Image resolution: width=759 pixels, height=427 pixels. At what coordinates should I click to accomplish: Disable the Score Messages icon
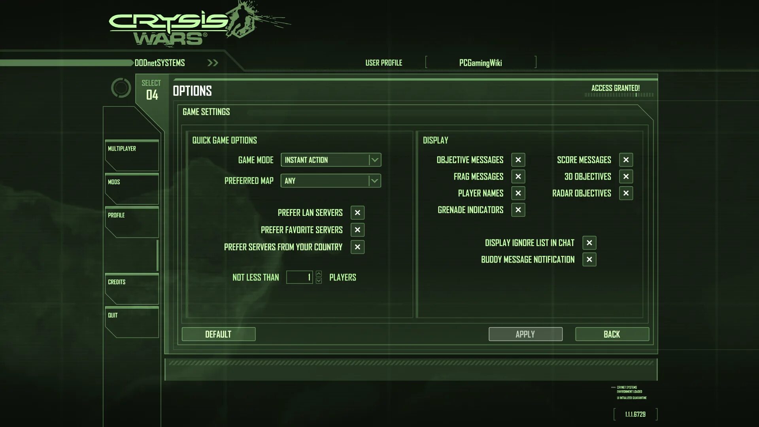(x=625, y=160)
